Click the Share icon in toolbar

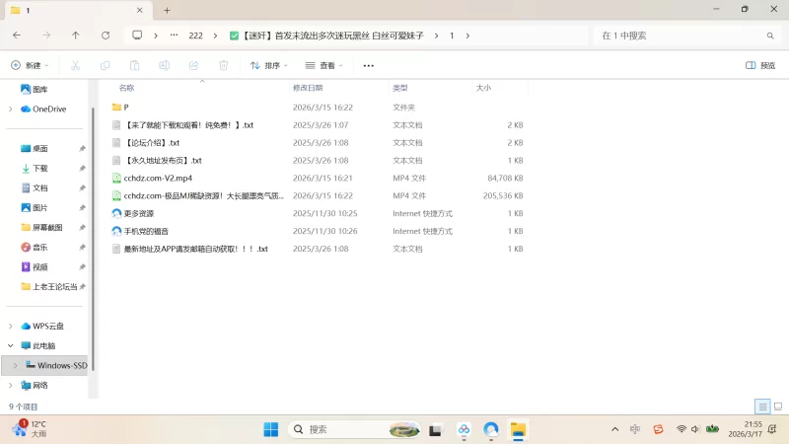[x=194, y=65]
